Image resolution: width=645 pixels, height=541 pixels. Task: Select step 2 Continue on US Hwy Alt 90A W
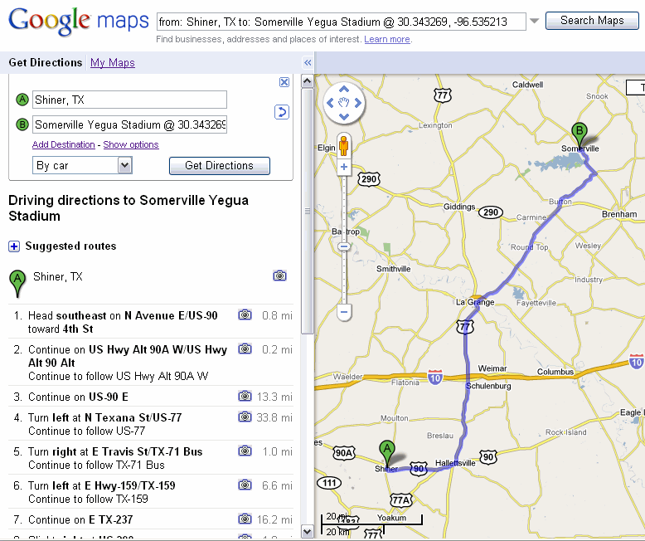151,363
